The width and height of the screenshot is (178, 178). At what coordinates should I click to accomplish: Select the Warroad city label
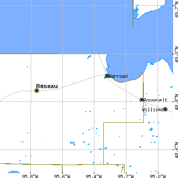coord(118,76)
